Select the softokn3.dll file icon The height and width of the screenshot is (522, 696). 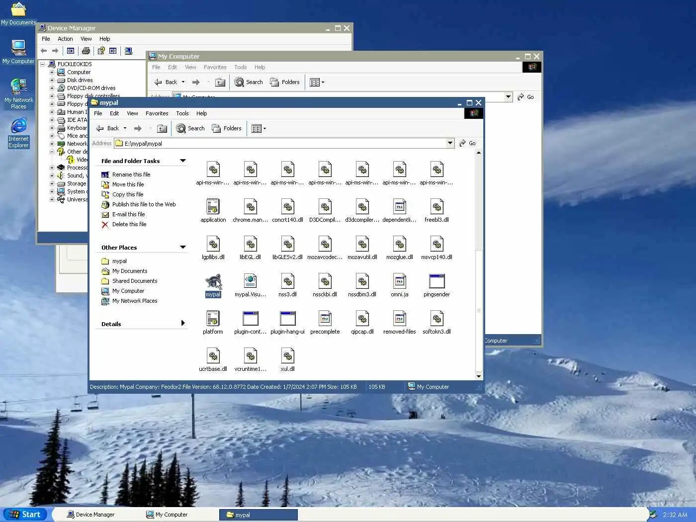tap(437, 319)
